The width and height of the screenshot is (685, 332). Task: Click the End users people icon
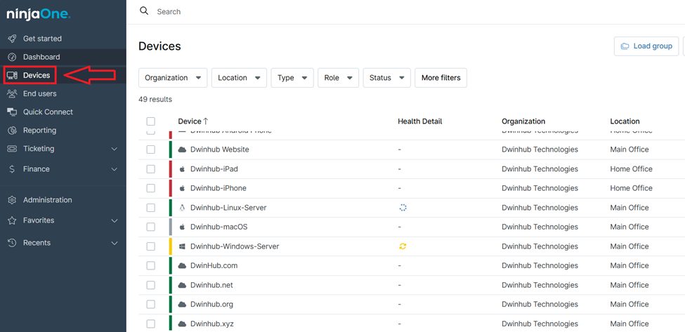[x=12, y=94]
